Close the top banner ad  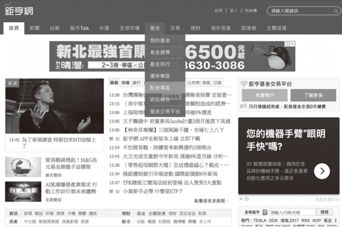coord(292,44)
